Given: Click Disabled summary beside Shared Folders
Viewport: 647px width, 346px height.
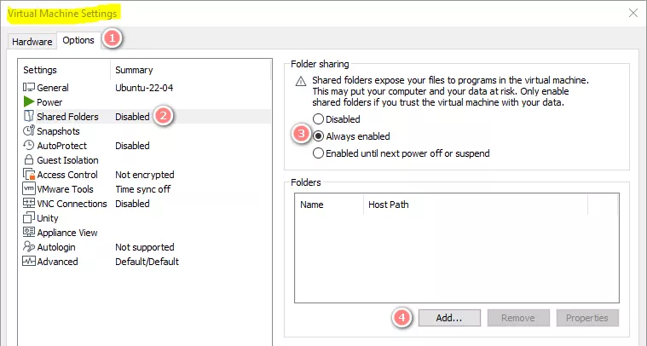Looking at the screenshot, I should coord(132,117).
